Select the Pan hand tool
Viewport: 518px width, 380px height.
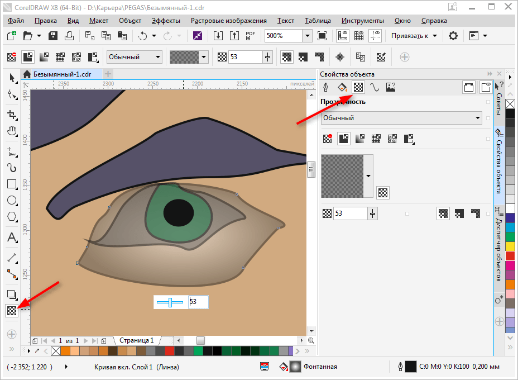click(12, 131)
